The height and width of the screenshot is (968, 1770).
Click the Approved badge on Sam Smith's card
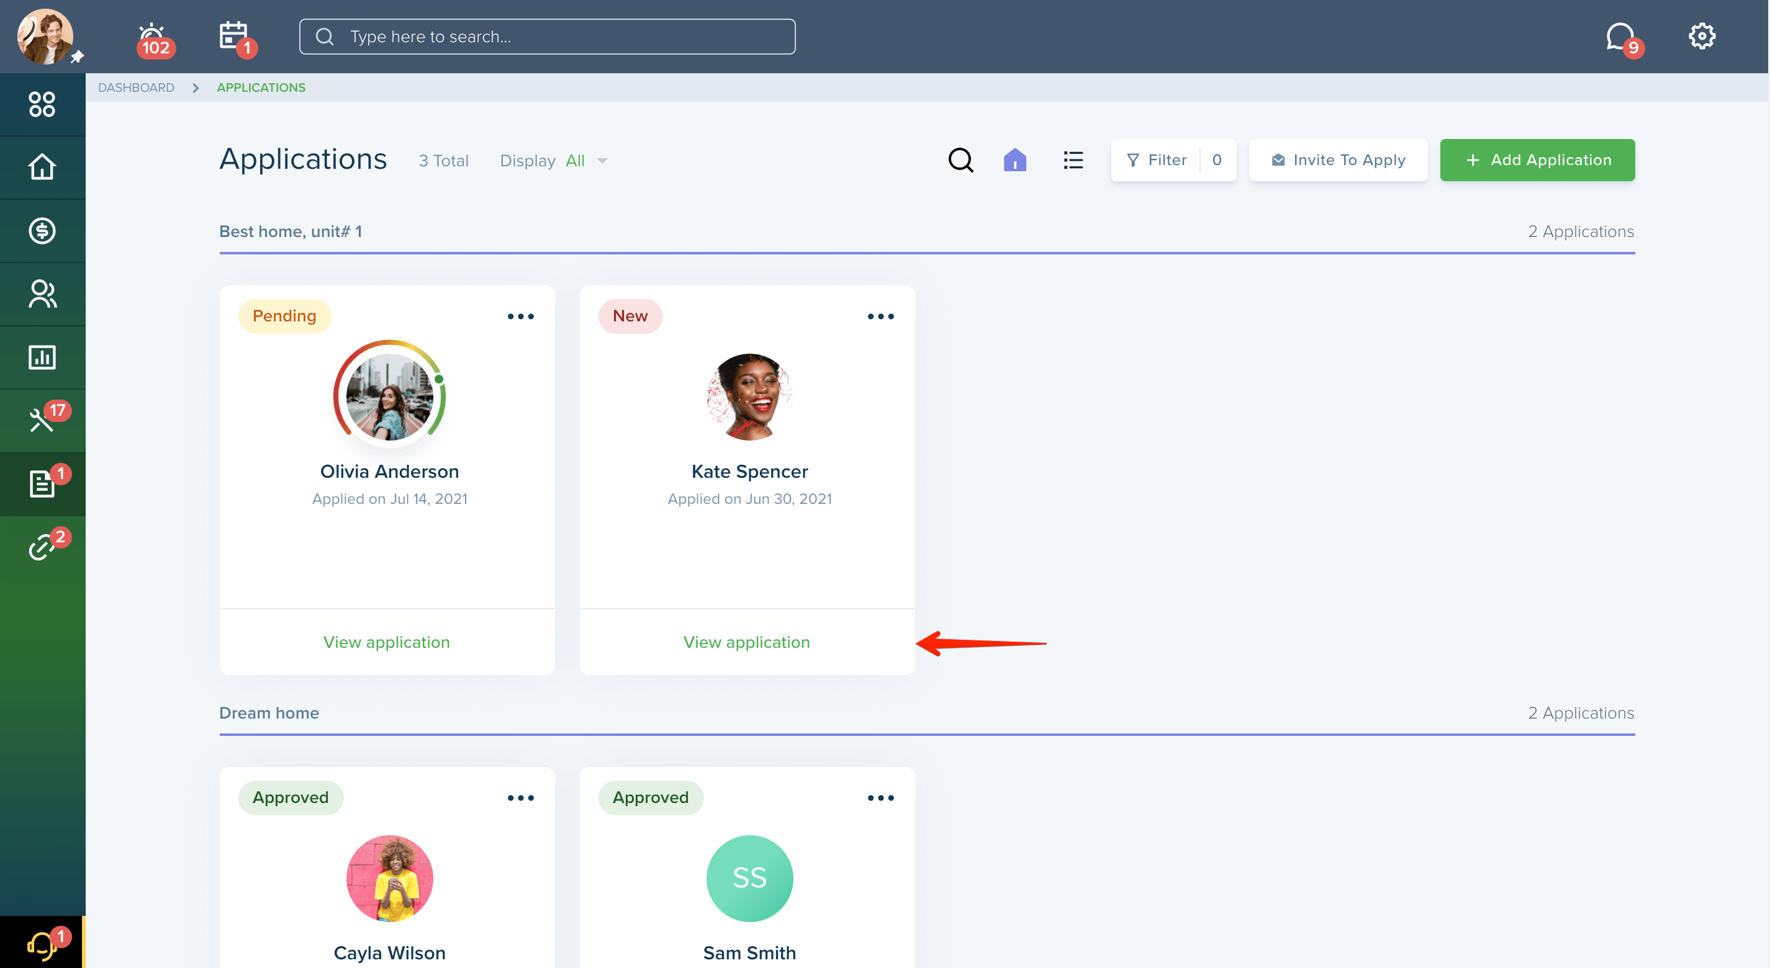[651, 797]
